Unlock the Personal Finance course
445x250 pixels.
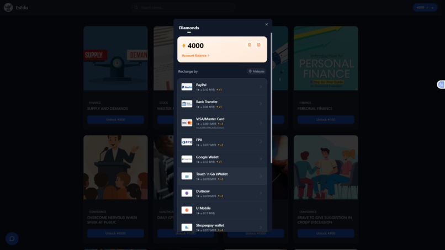click(326, 119)
